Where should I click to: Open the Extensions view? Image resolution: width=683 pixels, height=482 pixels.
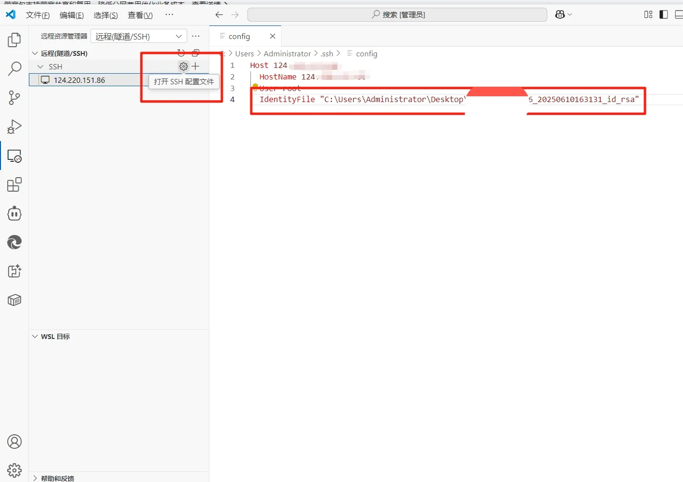(14, 184)
